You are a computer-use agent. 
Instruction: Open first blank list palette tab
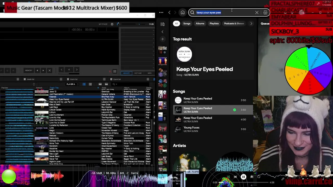pyautogui.click(x=29, y=79)
